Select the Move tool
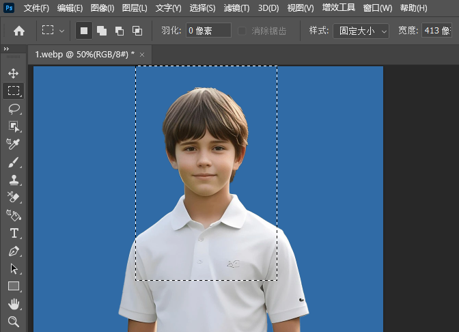This screenshot has height=332, width=459. pyautogui.click(x=14, y=73)
